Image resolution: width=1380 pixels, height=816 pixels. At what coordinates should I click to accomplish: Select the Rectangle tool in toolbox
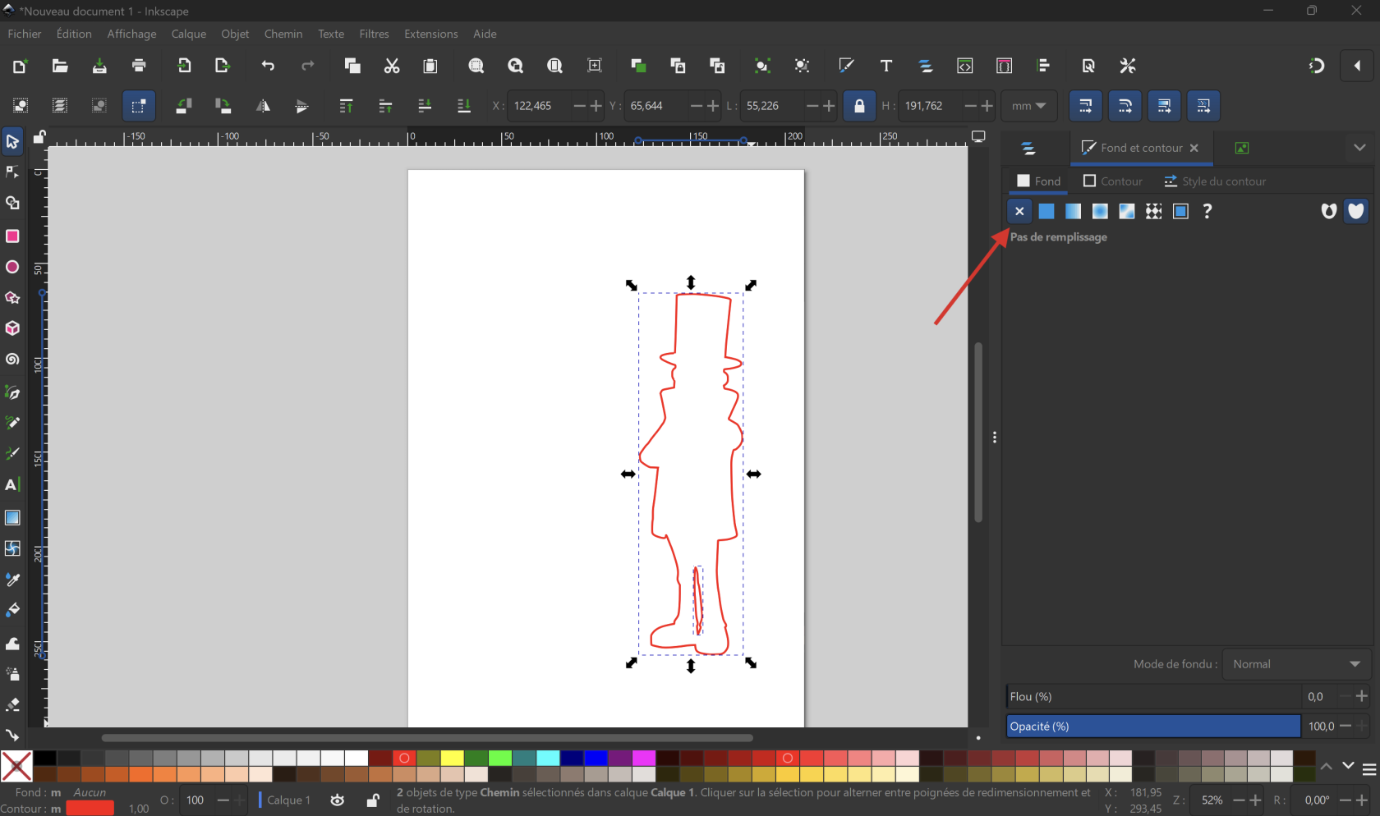point(12,236)
